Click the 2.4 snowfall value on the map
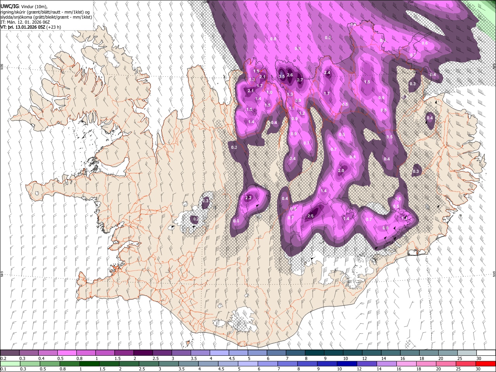The height and width of the screenshot is (372, 496). pyautogui.click(x=327, y=72)
